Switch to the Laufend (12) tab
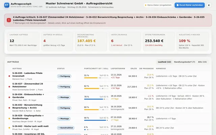 tap(164, 62)
